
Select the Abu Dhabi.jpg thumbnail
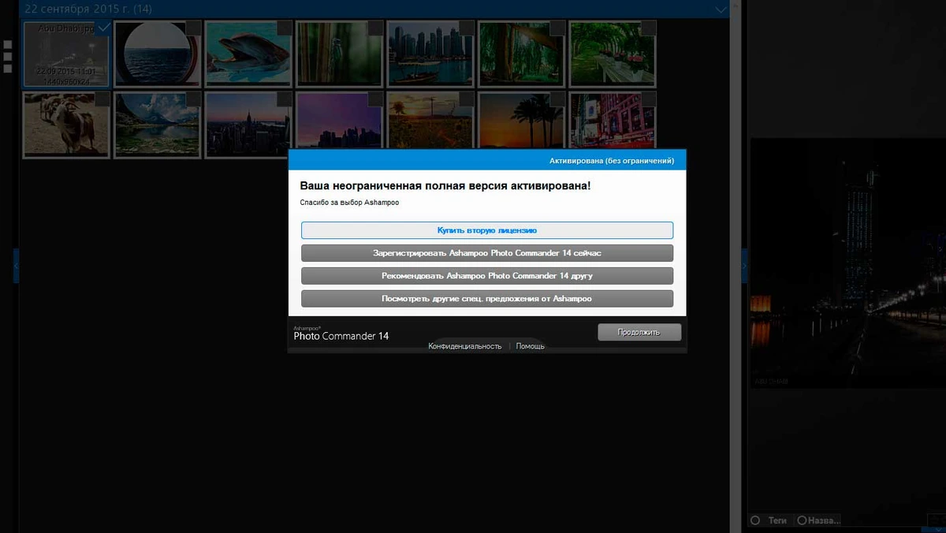coord(66,54)
